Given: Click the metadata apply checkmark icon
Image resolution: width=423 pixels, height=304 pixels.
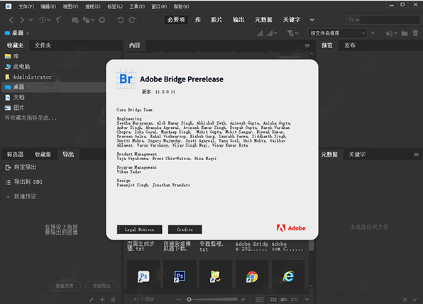Looking at the screenshot, I should [x=415, y=300].
